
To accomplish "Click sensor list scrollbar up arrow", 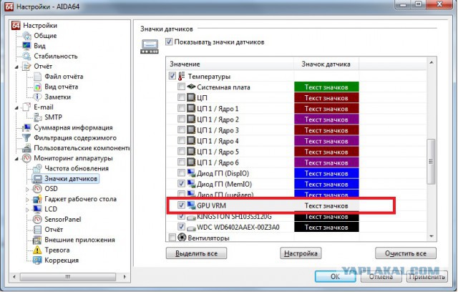I will click(x=432, y=62).
